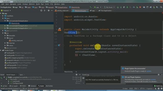Click the build hammer icon in Build panel
The height and width of the screenshot is (91, 163).
[1, 78]
